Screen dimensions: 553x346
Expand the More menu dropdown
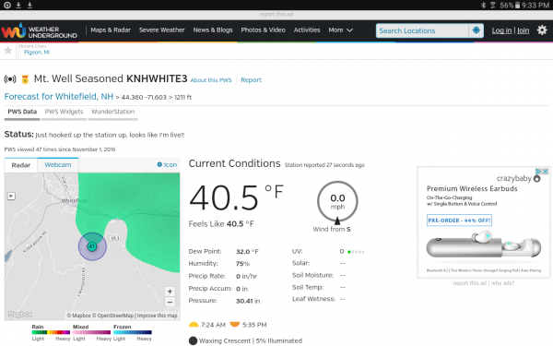340,30
